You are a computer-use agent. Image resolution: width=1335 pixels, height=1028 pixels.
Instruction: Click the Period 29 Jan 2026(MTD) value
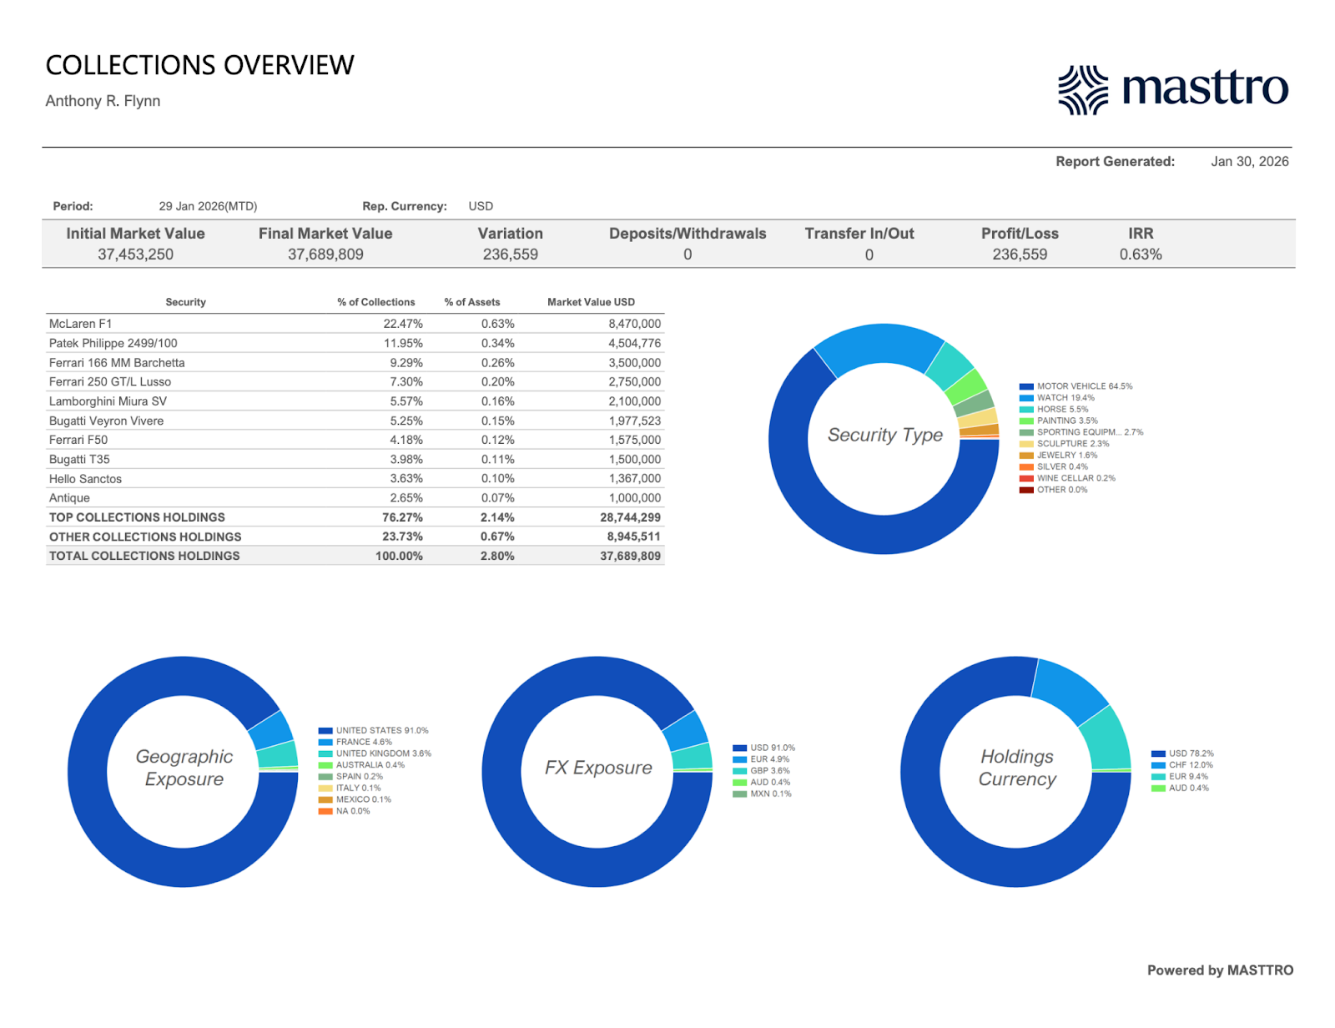208,206
